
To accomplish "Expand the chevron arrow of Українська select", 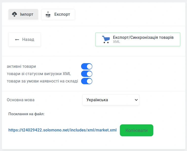I will click(136, 100).
